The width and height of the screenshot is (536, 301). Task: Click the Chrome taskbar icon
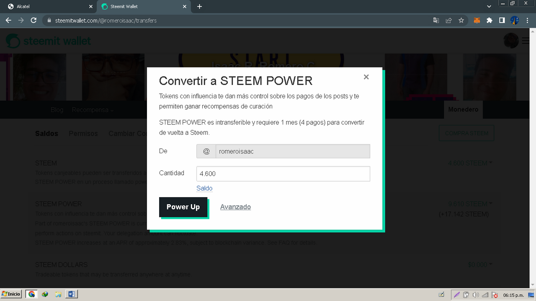31,294
